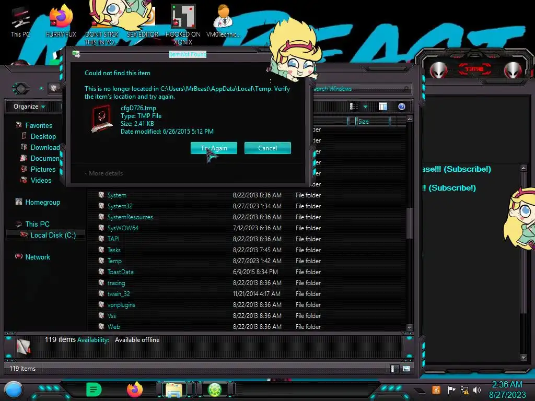This screenshot has width=535, height=401.
Task: Click the network tray icon
Action: 464,390
